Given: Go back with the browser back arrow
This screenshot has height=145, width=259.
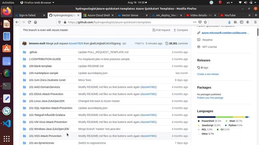Looking at the screenshot, I should coord(17,22).
